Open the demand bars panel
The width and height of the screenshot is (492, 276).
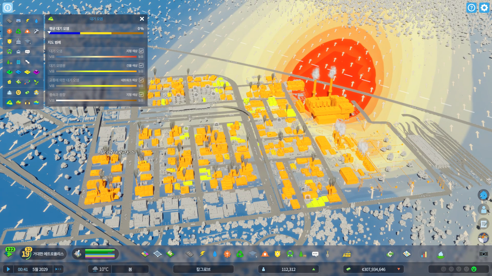click(99, 254)
